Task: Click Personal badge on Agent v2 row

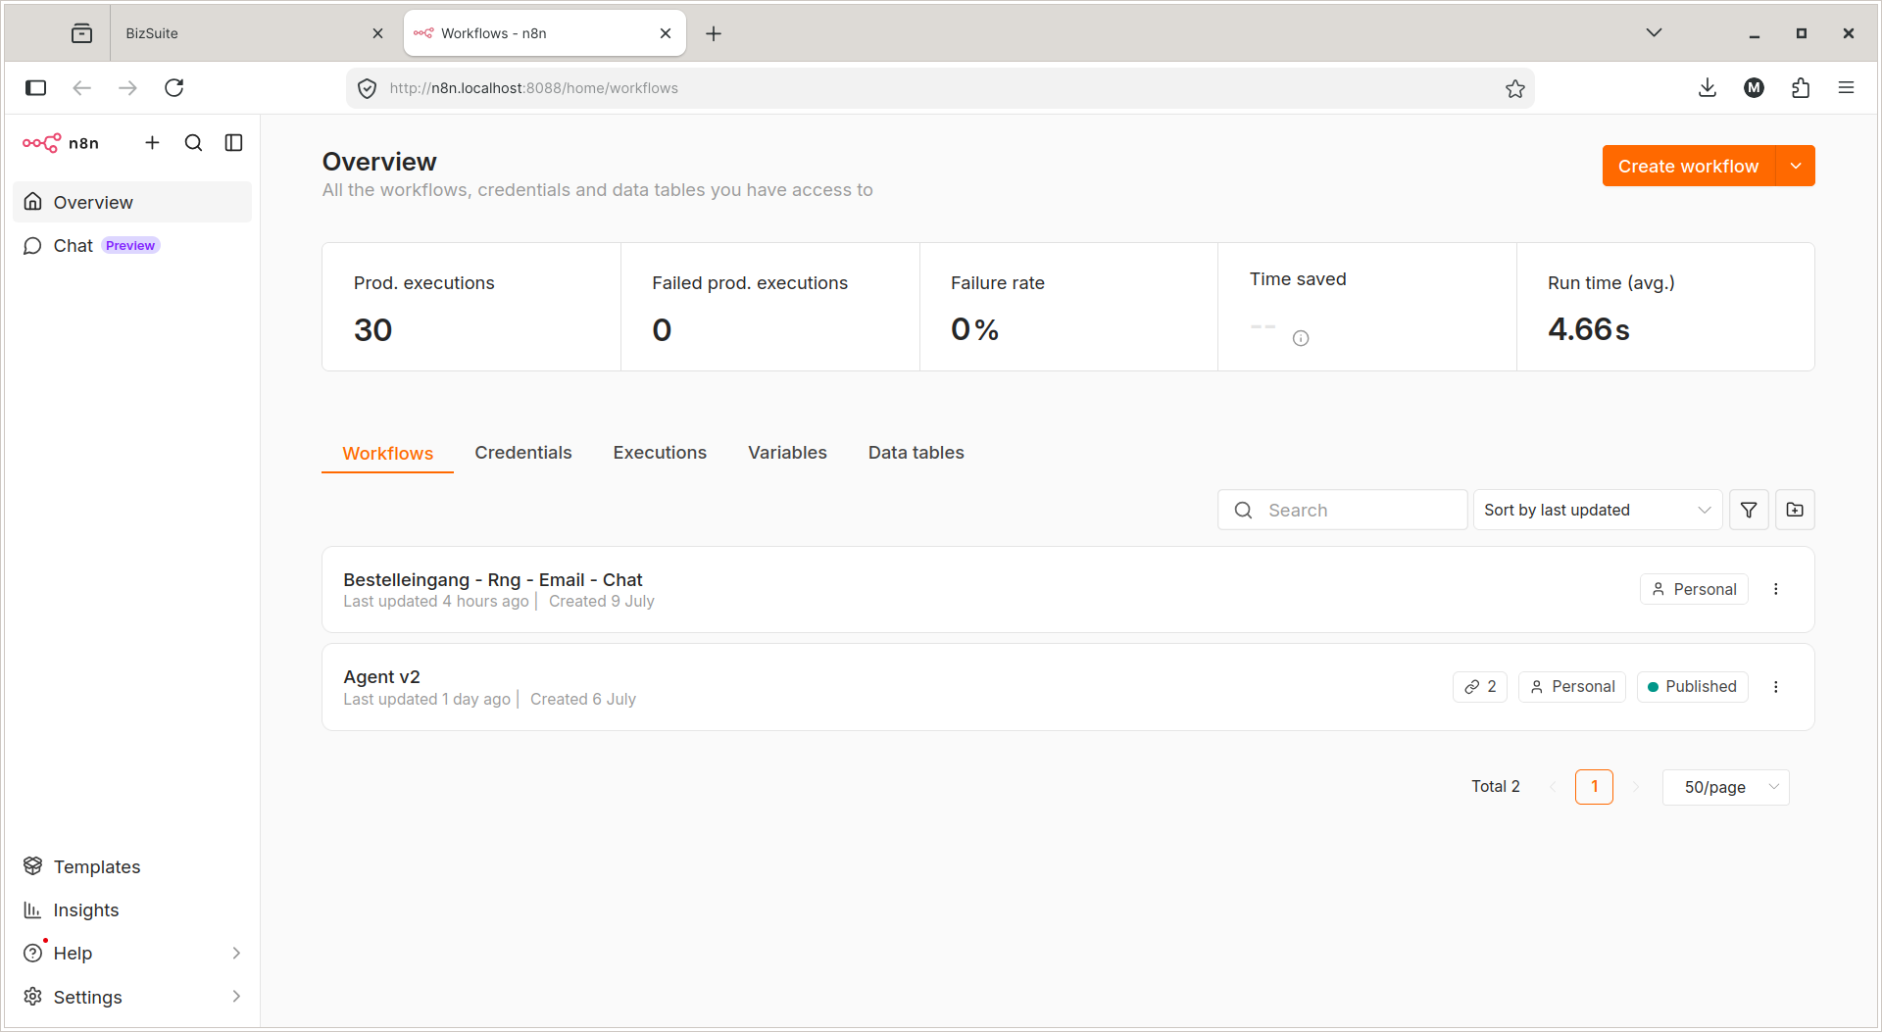Action: 1572,687
